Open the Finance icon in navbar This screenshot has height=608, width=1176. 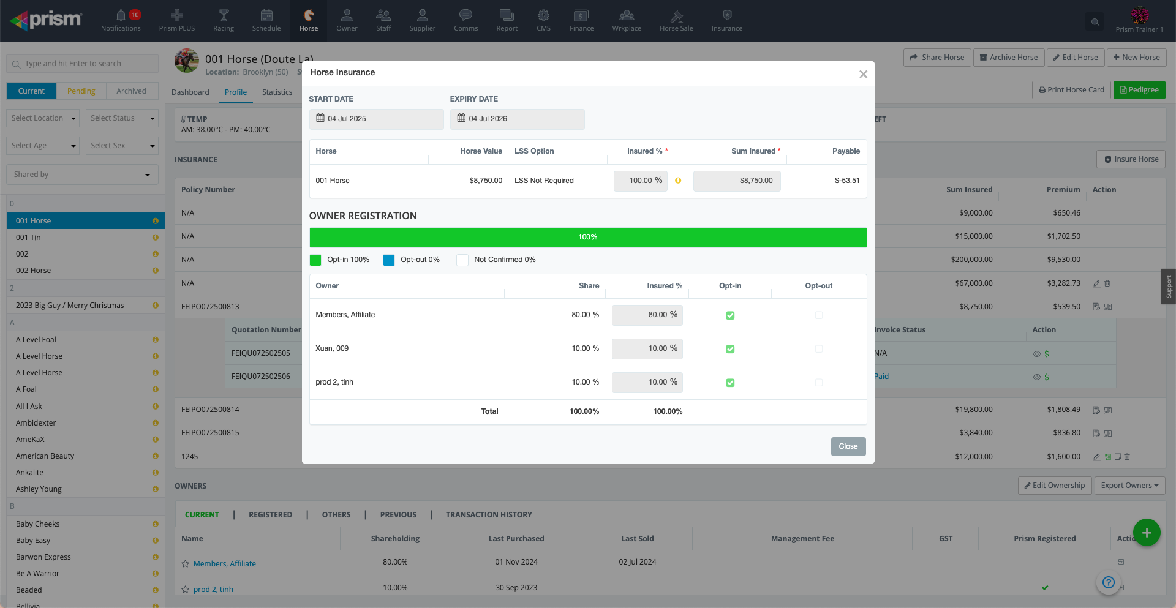click(581, 15)
